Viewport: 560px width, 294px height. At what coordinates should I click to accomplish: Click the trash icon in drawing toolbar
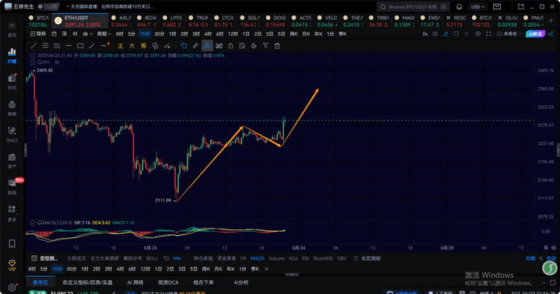click(277, 46)
